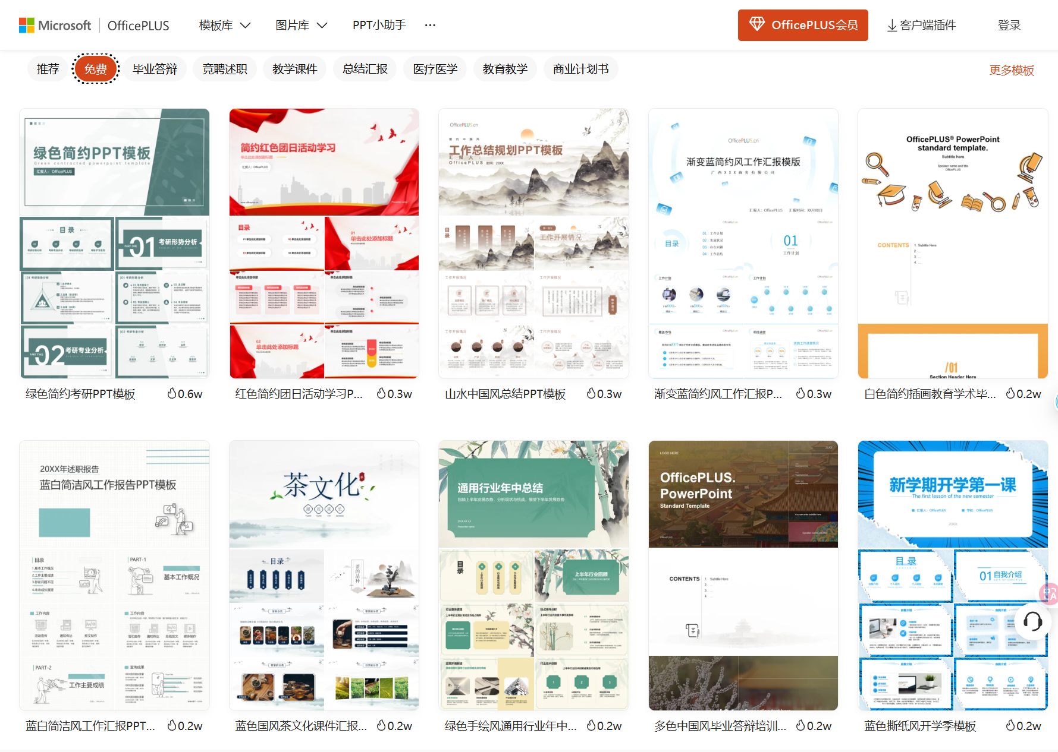Click the 0.3w popularity counter under 山水中国风总结PPT模板
Screen dimensions: 1058x752
coord(605,393)
